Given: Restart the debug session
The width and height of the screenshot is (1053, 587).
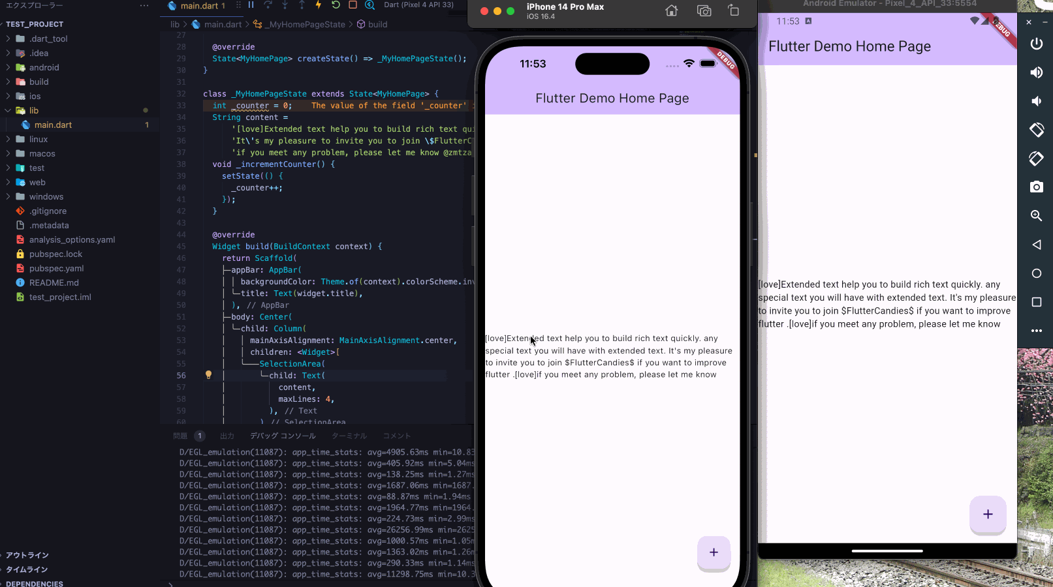Looking at the screenshot, I should click(335, 5).
